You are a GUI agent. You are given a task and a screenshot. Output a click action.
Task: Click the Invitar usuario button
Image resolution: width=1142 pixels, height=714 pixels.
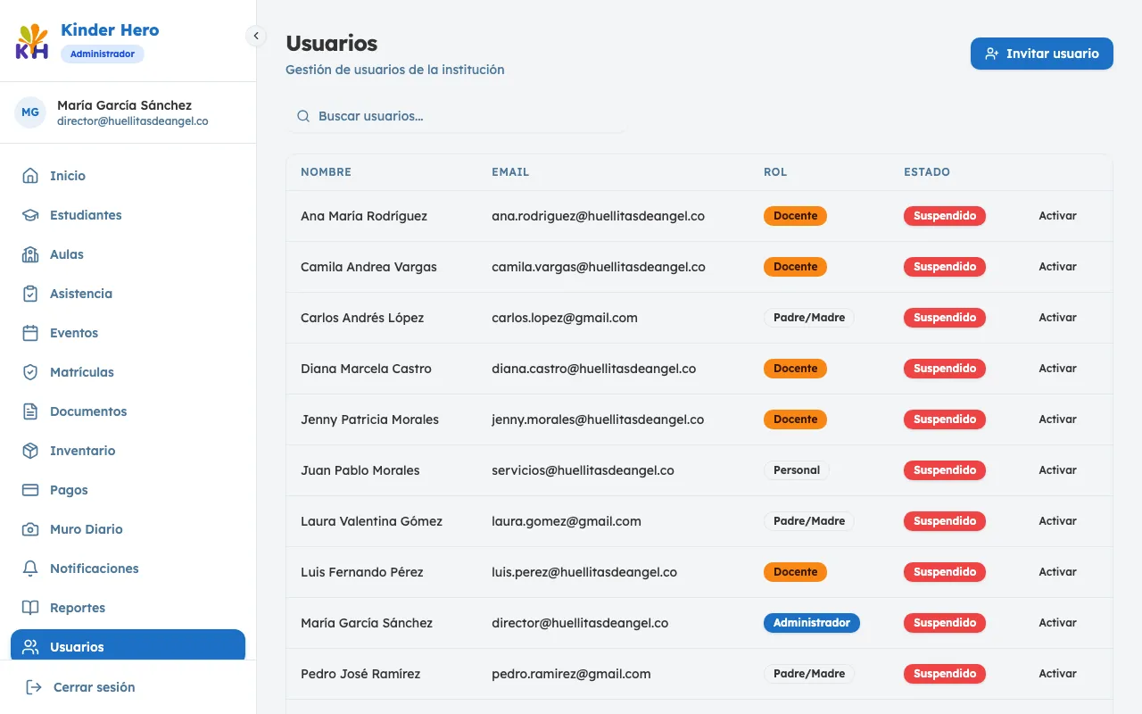pyautogui.click(x=1041, y=54)
